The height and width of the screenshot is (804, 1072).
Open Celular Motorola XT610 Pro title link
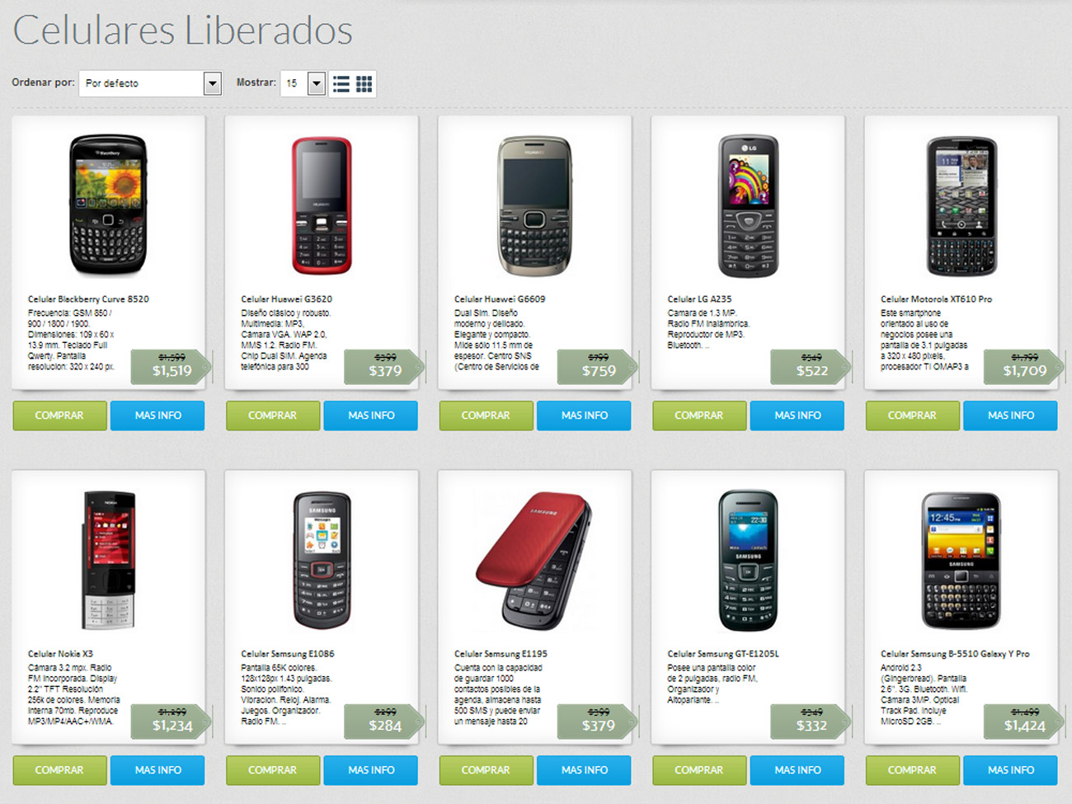936,299
